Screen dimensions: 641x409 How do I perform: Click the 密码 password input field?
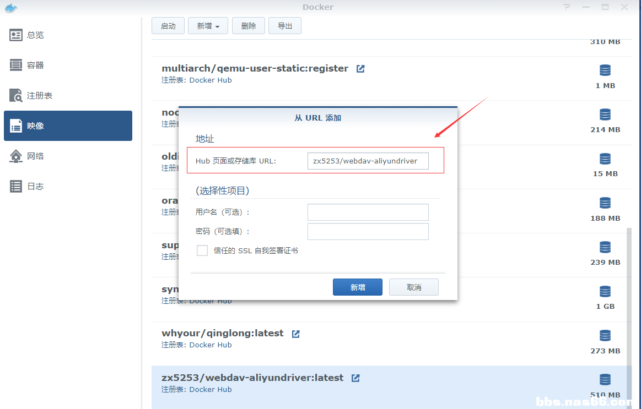point(368,231)
